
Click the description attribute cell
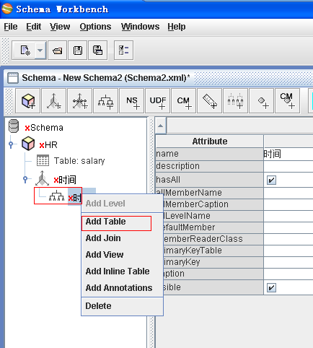[210, 166]
